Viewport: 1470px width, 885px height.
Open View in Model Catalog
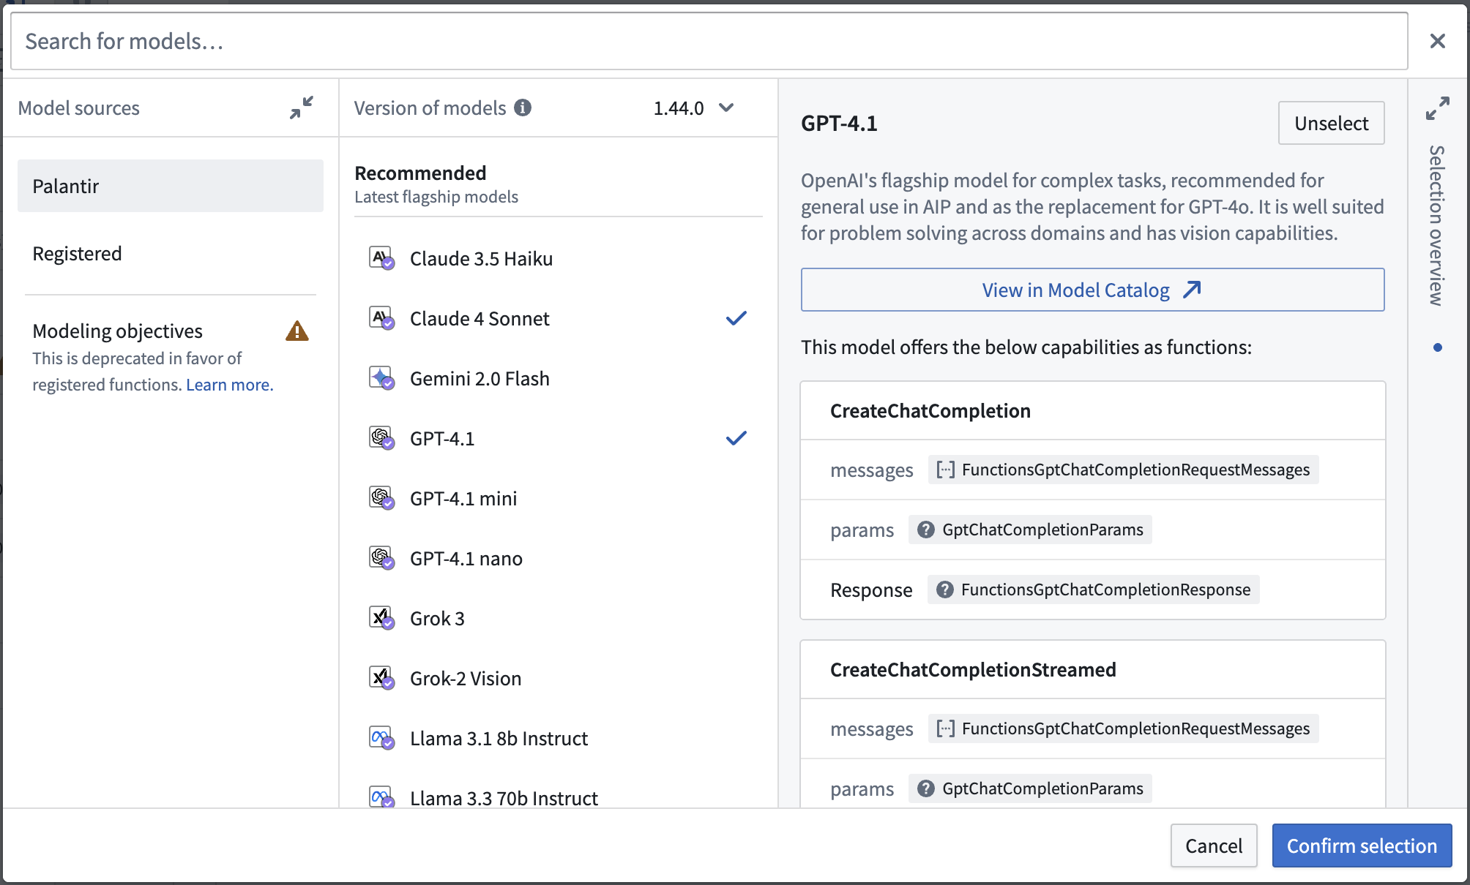click(1092, 290)
